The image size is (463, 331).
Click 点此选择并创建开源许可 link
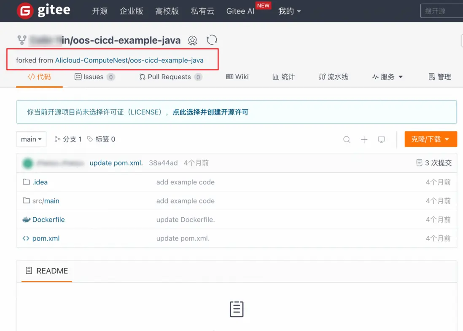coord(210,112)
